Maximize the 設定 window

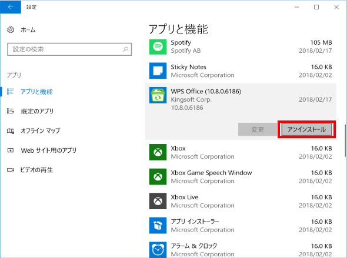tap(316, 7)
